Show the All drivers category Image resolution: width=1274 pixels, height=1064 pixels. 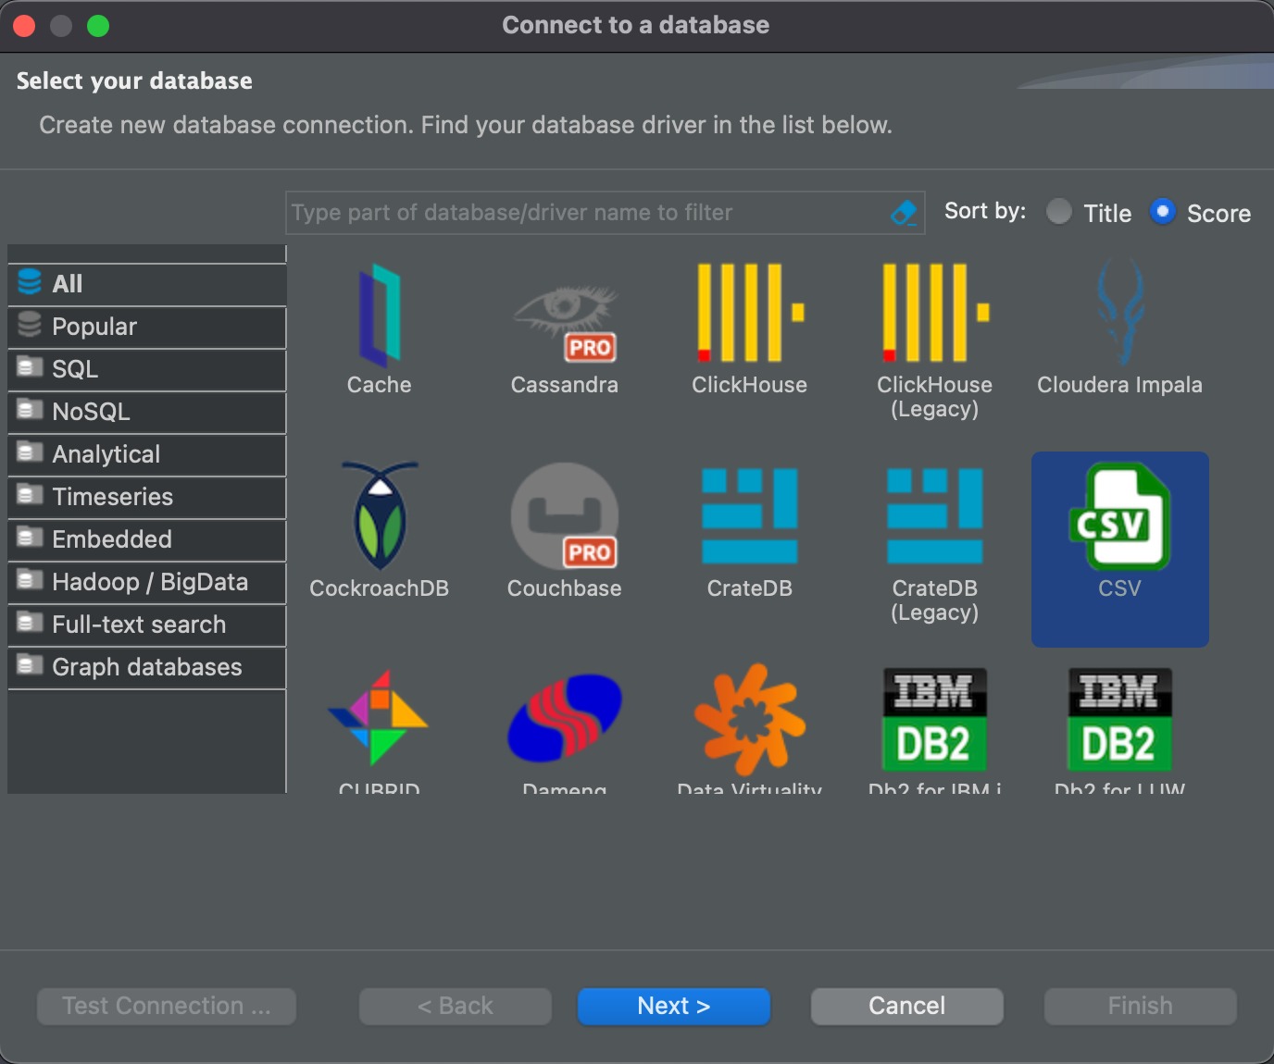coord(147,284)
